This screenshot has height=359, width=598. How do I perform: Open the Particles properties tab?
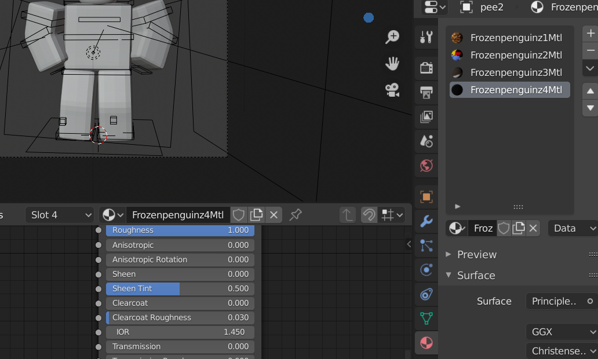pyautogui.click(x=426, y=246)
